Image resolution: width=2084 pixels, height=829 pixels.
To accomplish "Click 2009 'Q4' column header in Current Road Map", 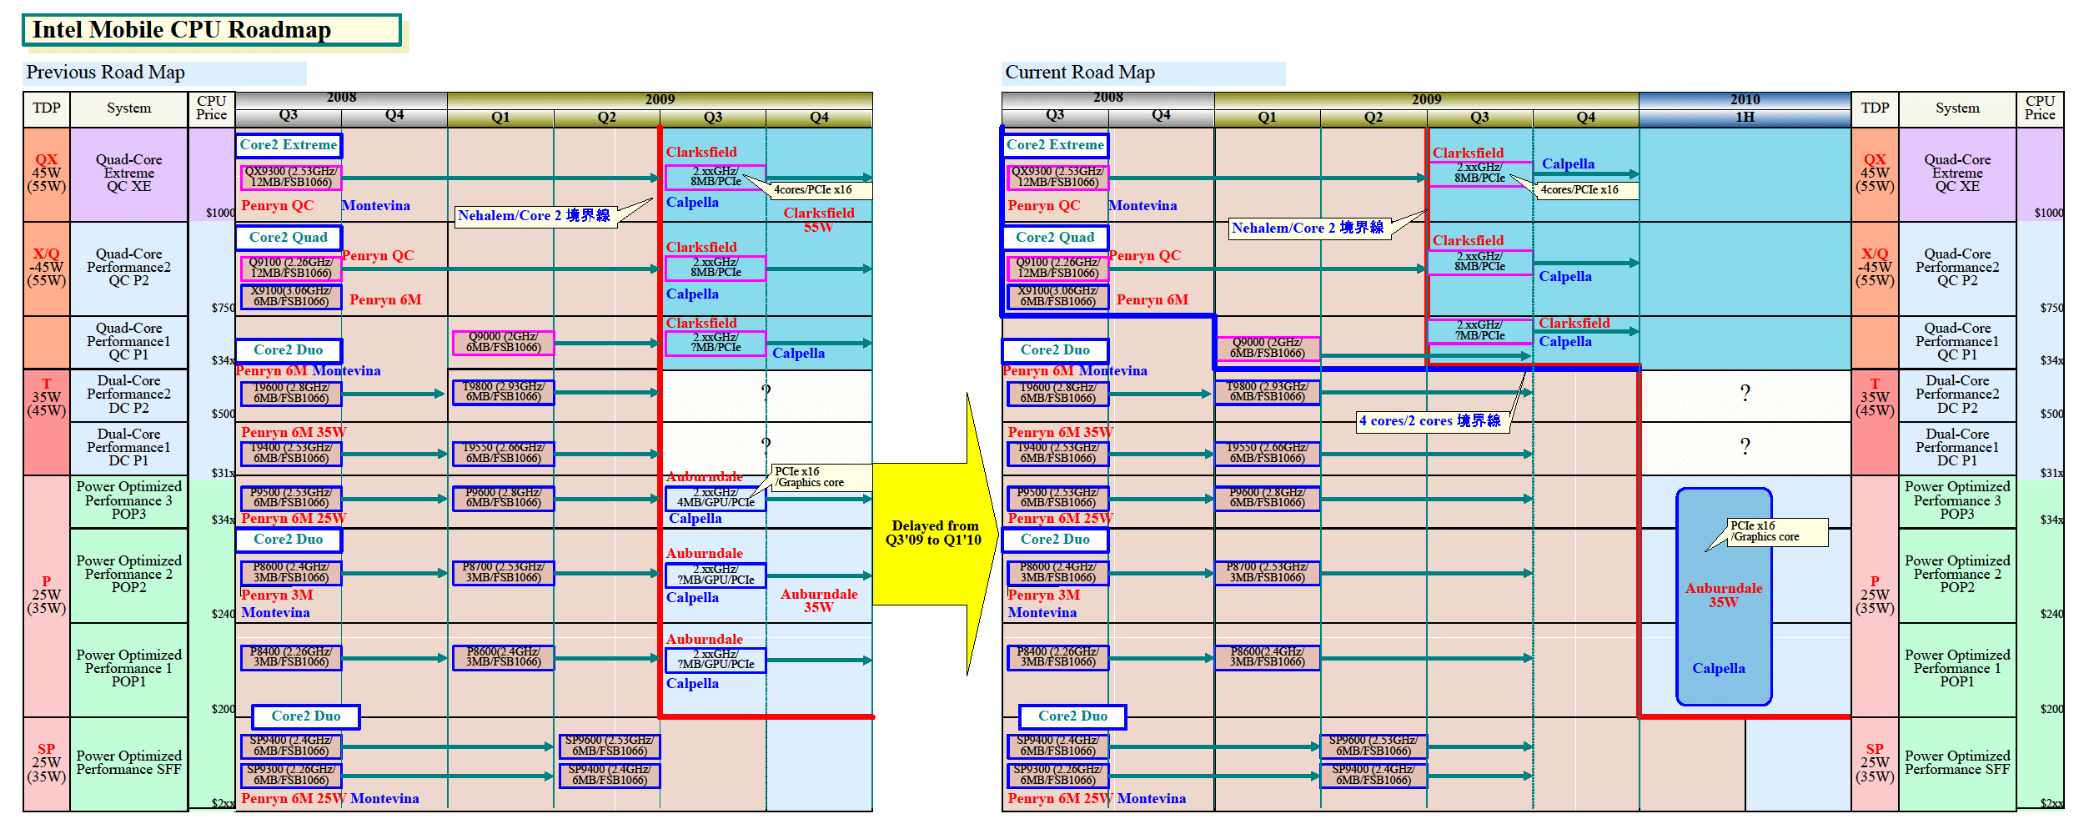I will 1585,118.
